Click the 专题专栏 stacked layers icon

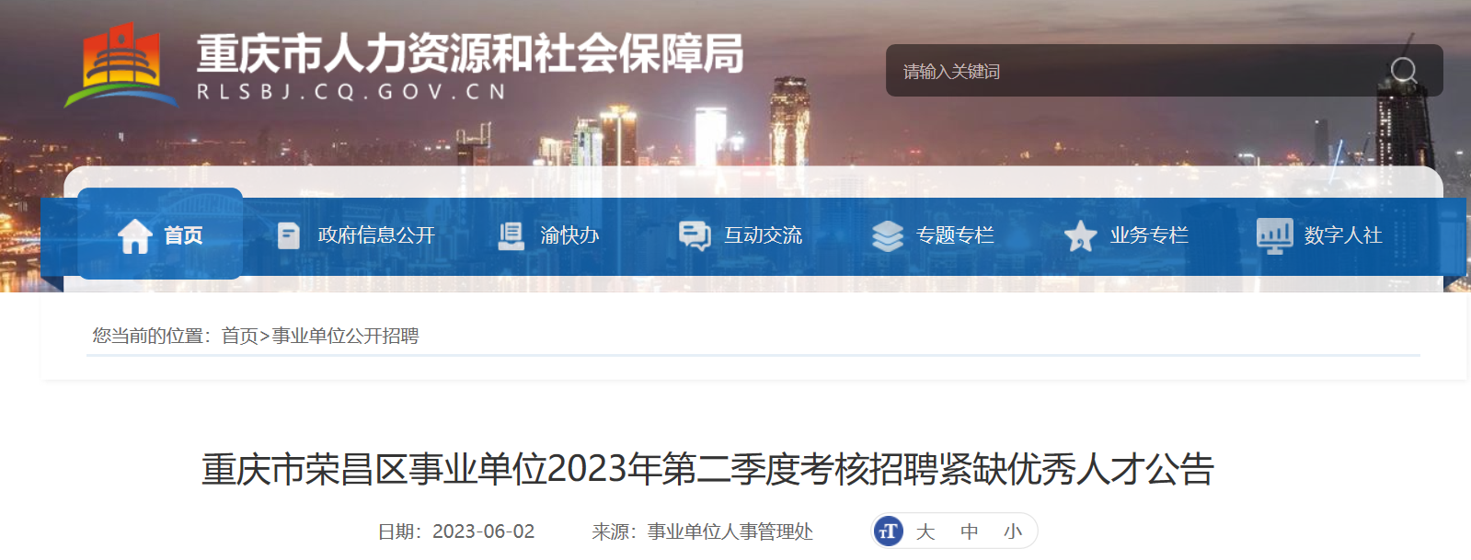click(888, 236)
